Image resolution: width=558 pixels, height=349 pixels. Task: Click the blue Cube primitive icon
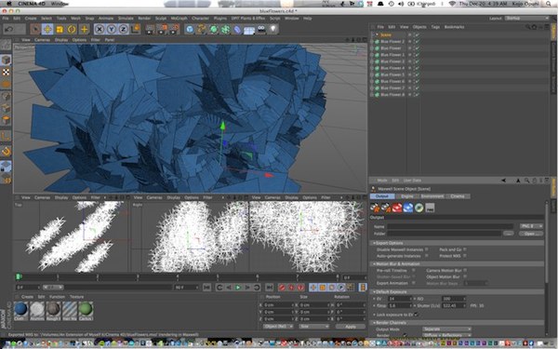point(190,29)
